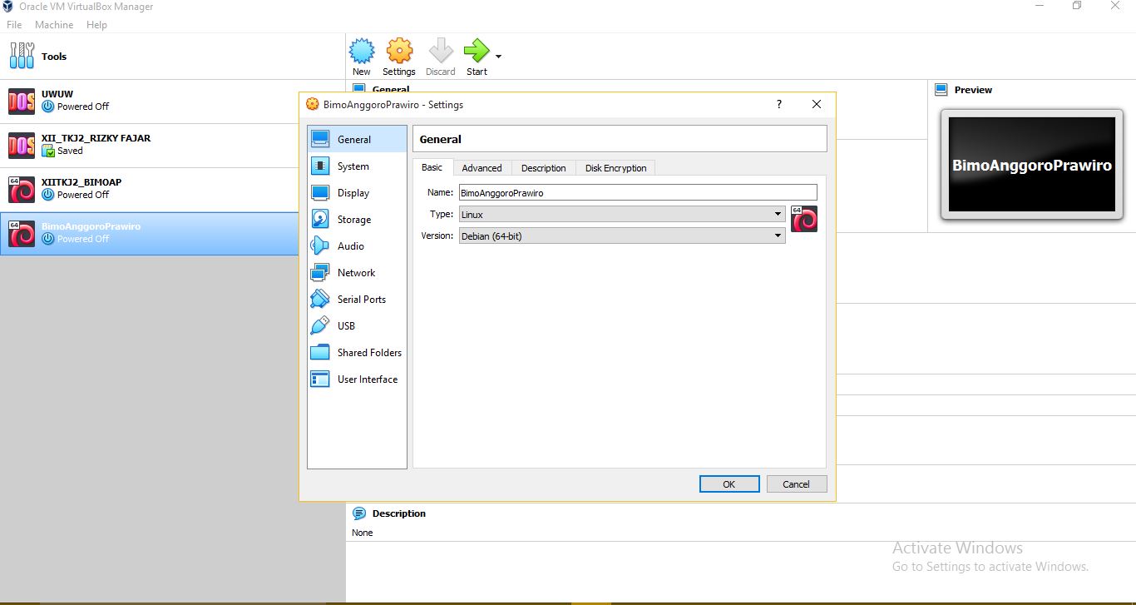Click the Preview section header
The image size is (1136, 605).
point(973,90)
